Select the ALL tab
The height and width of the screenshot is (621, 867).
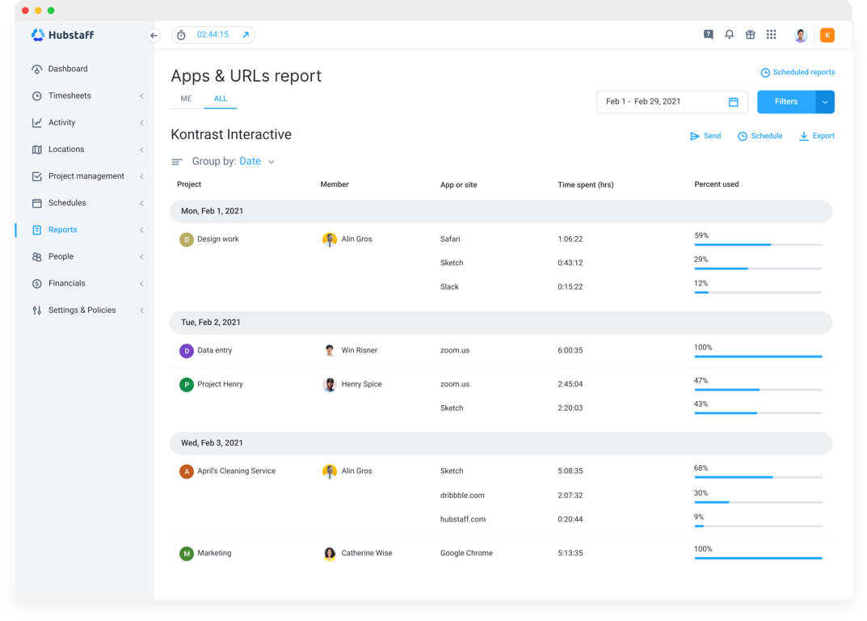point(221,98)
